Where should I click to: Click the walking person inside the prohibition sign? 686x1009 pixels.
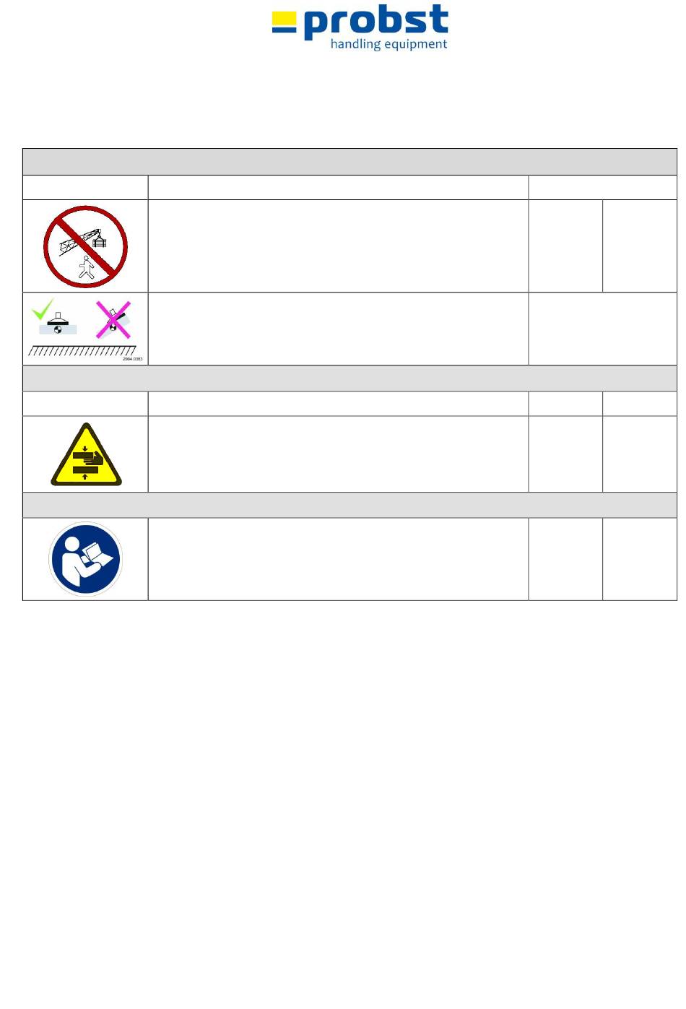[x=87, y=267]
